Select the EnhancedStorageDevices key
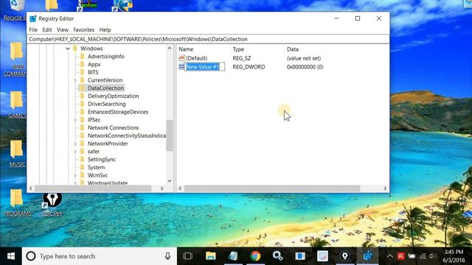 click(x=118, y=112)
